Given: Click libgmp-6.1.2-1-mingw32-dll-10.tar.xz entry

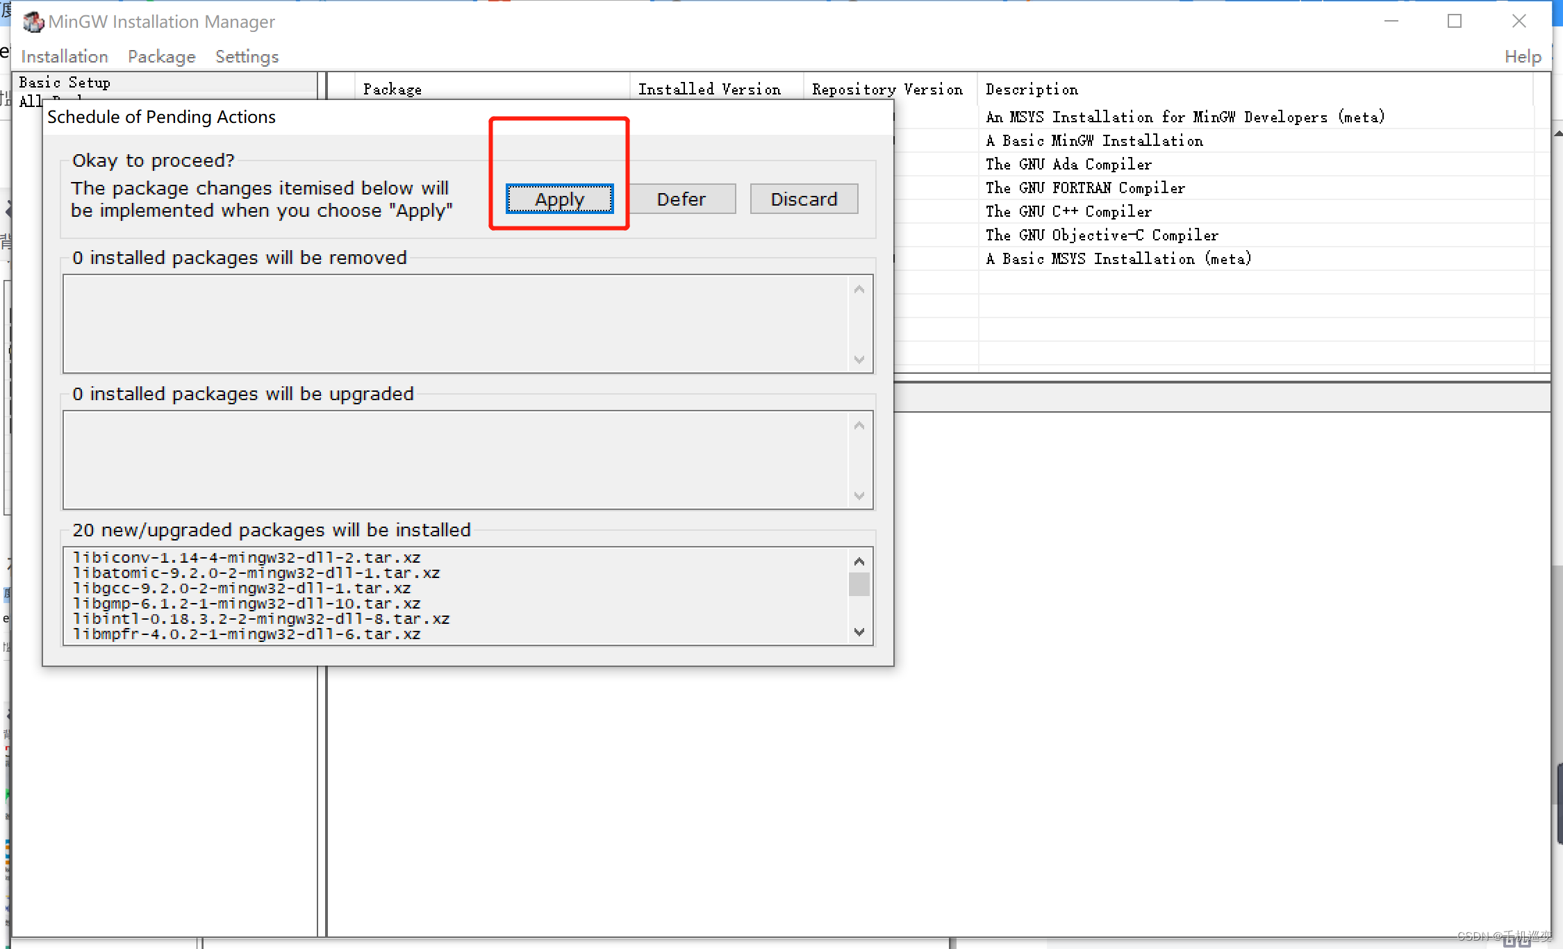Looking at the screenshot, I should point(247,603).
